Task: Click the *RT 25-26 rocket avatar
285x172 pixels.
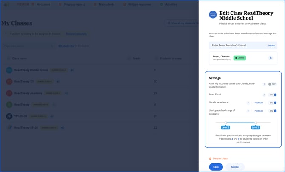Action: click(x=9, y=116)
